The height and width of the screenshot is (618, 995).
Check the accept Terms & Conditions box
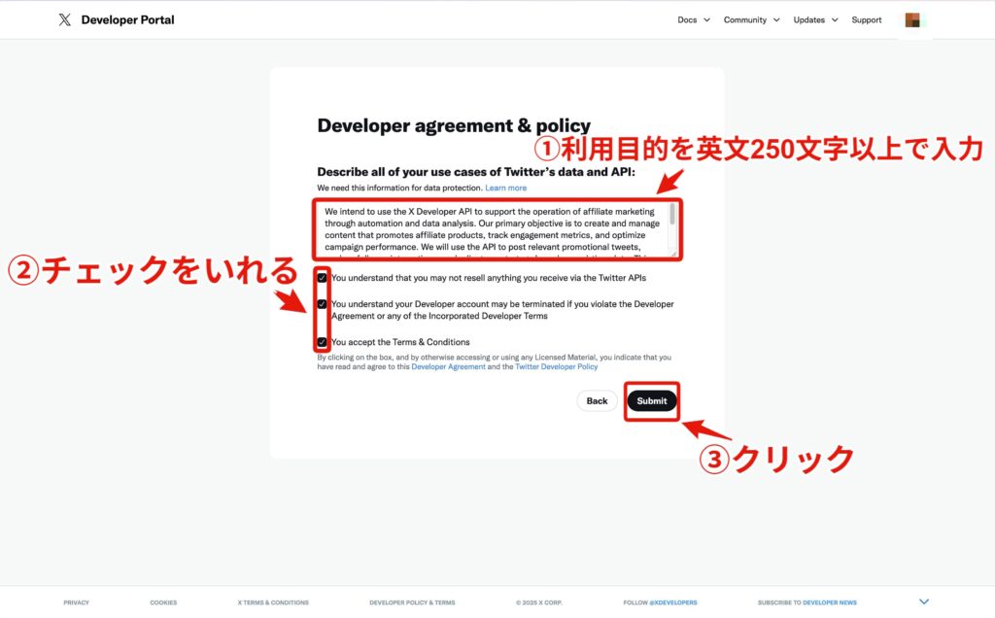click(x=322, y=342)
